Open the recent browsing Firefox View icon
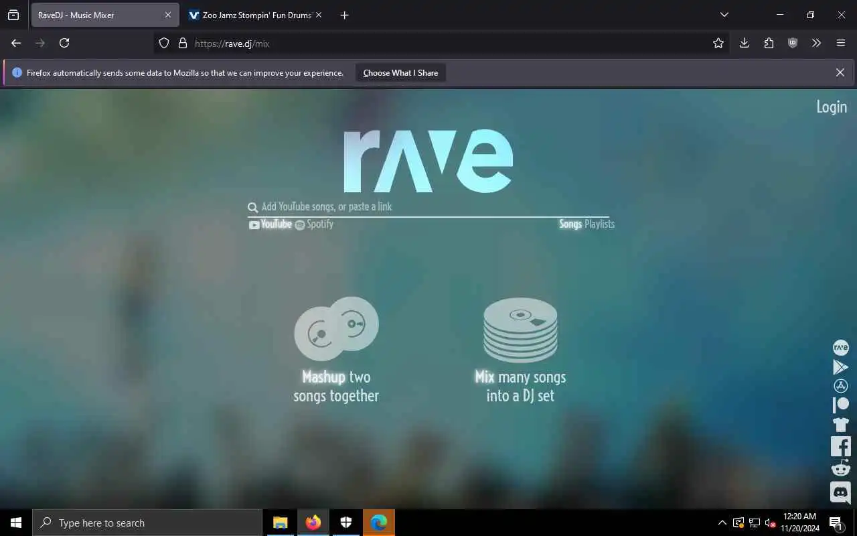This screenshot has height=536, width=857. pyautogui.click(x=13, y=15)
